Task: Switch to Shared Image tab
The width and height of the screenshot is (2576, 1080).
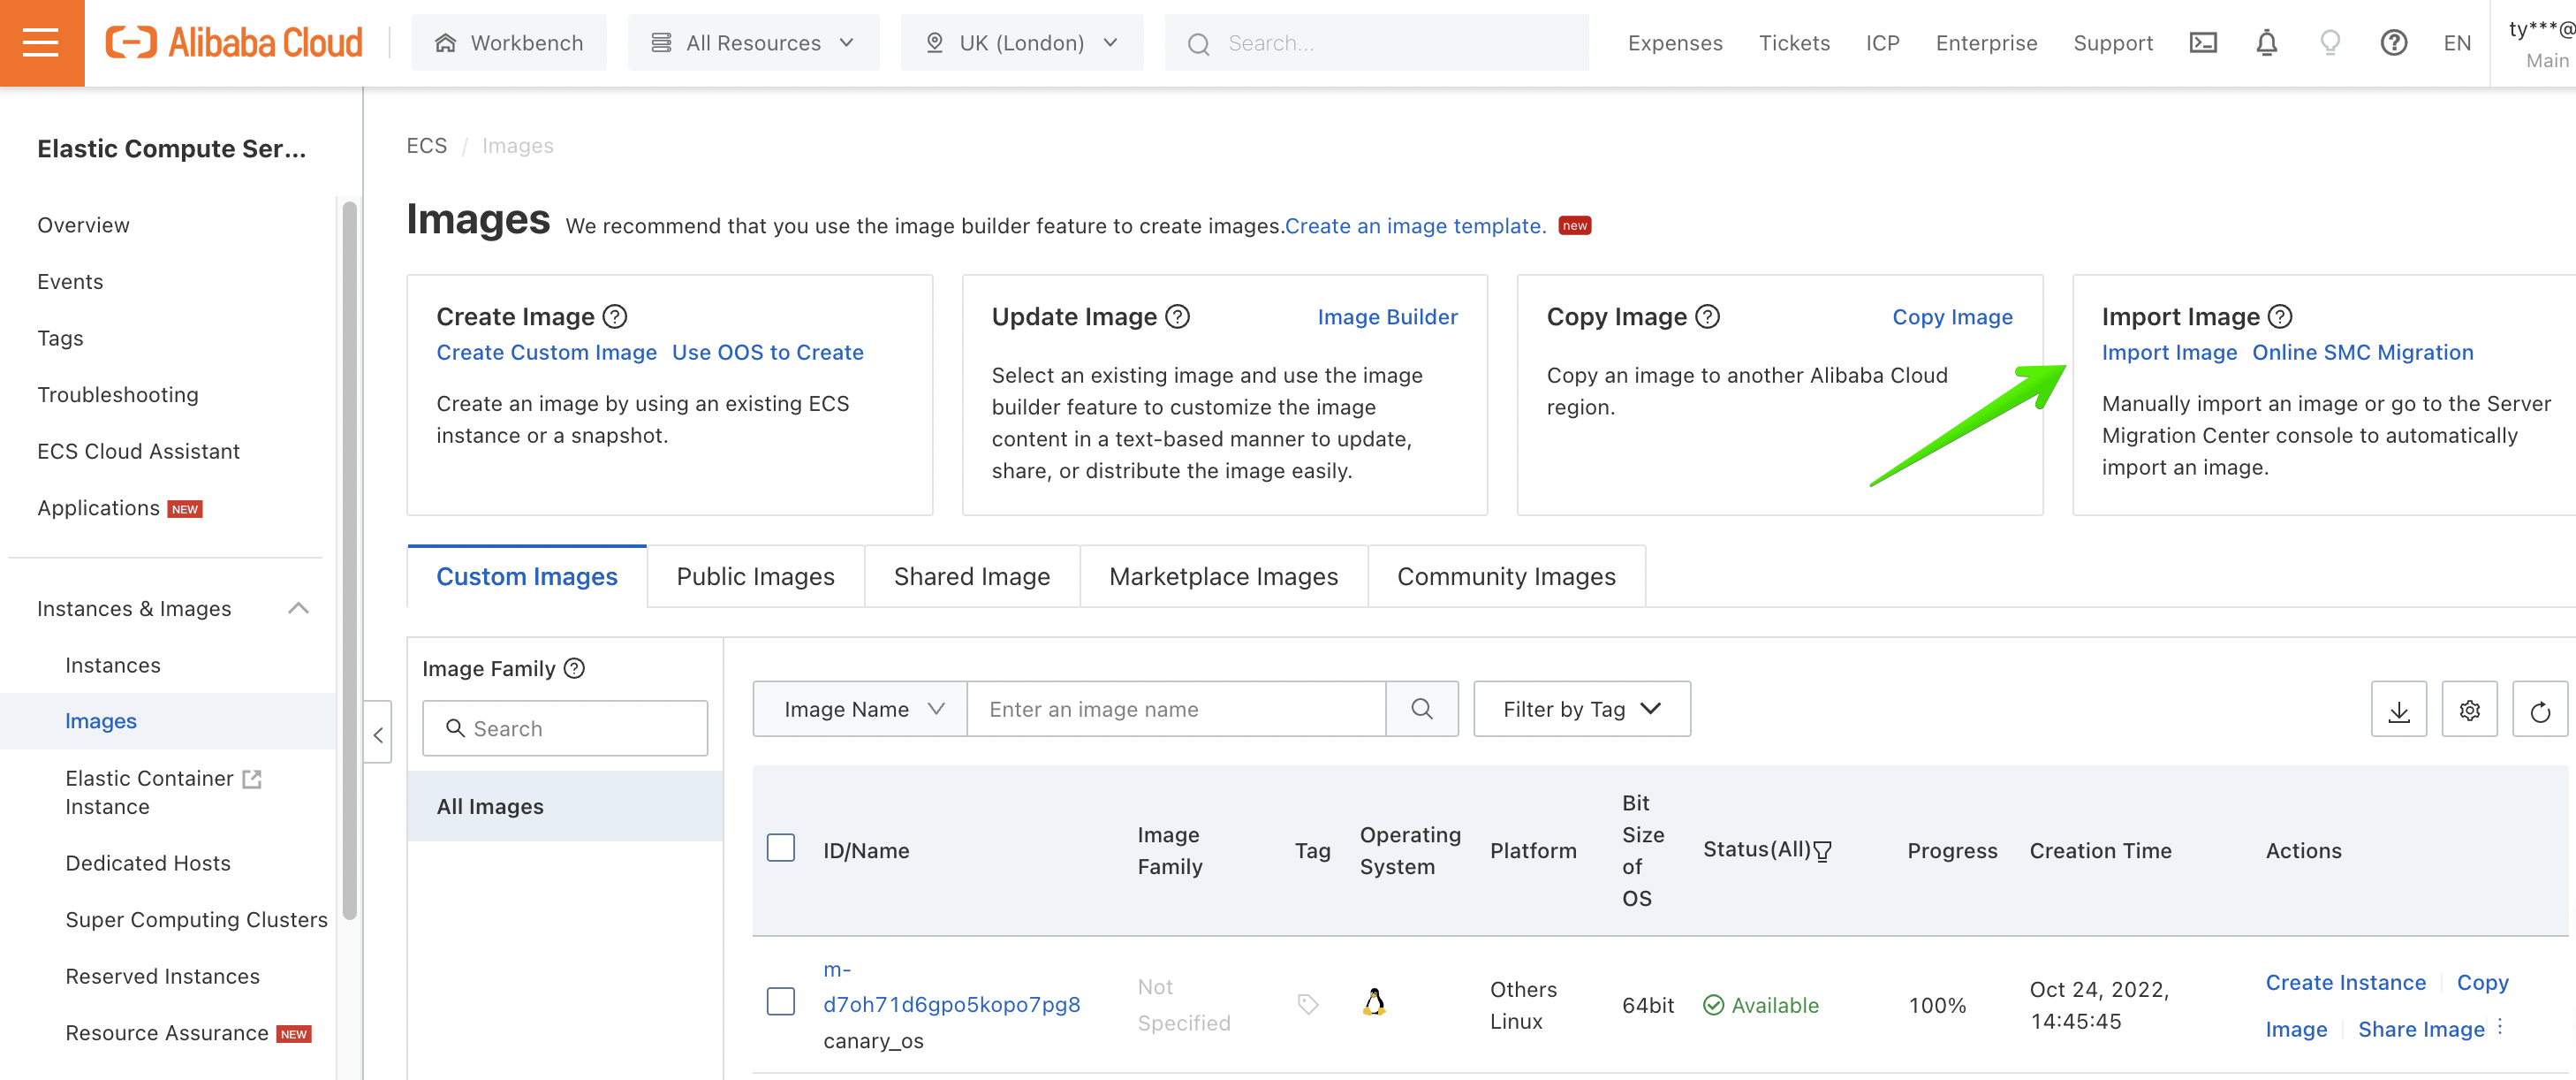Action: pos(971,577)
